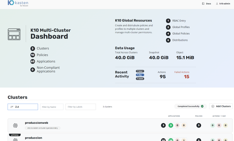Focus the Filter by Labels field
The width and height of the screenshot is (234, 141).
pyautogui.click(x=81, y=107)
